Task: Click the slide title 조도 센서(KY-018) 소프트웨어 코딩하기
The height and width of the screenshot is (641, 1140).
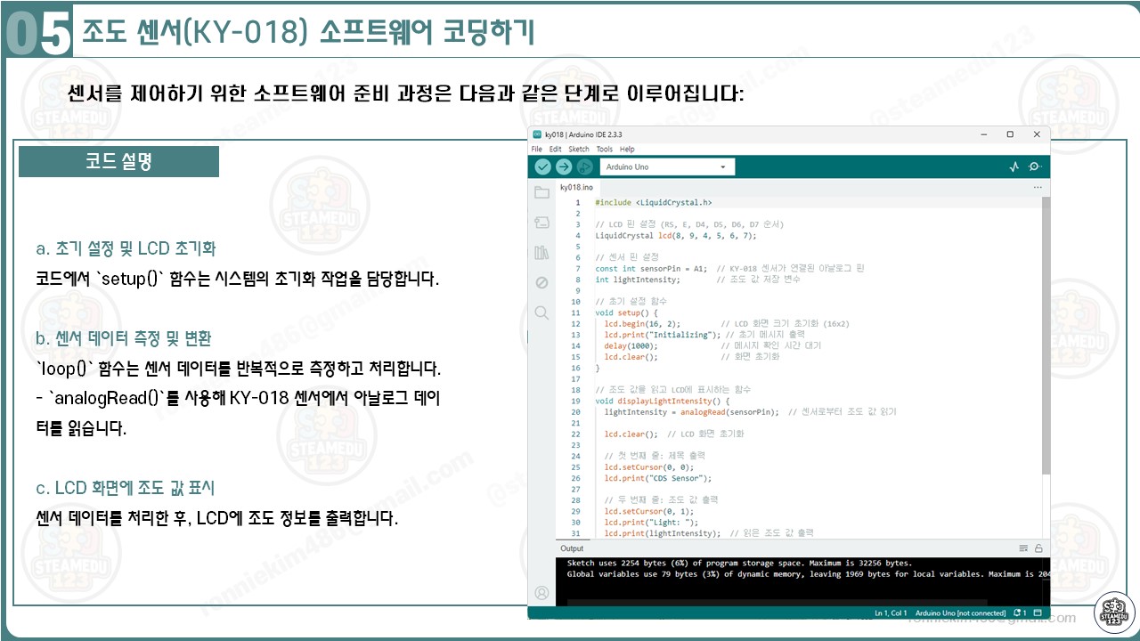Action: [x=307, y=32]
